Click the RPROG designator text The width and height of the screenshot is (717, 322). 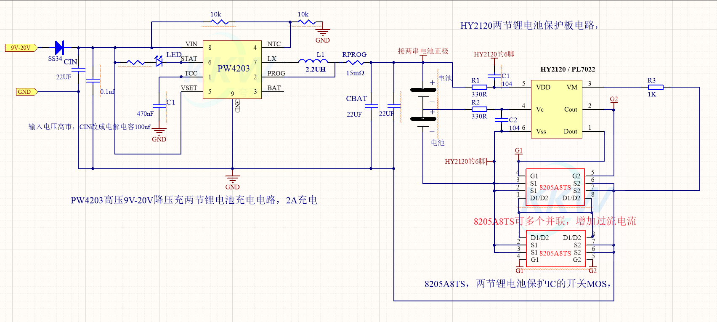coord(354,55)
